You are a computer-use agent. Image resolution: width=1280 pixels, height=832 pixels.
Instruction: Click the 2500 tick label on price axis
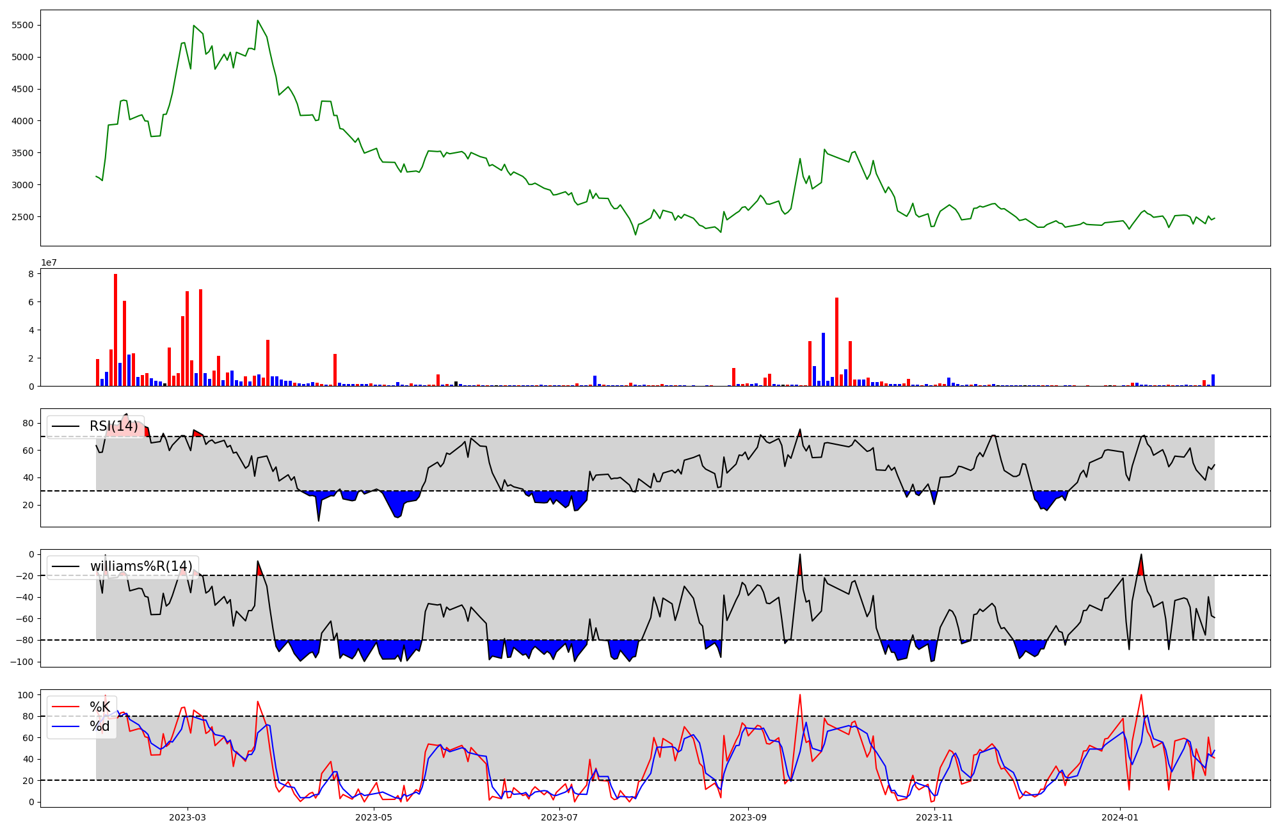coord(23,217)
